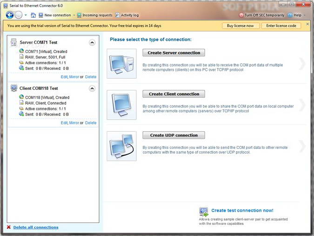Click the Server COM71 Test server icon
Viewport: 314px width, 236px height.
click(13, 42)
